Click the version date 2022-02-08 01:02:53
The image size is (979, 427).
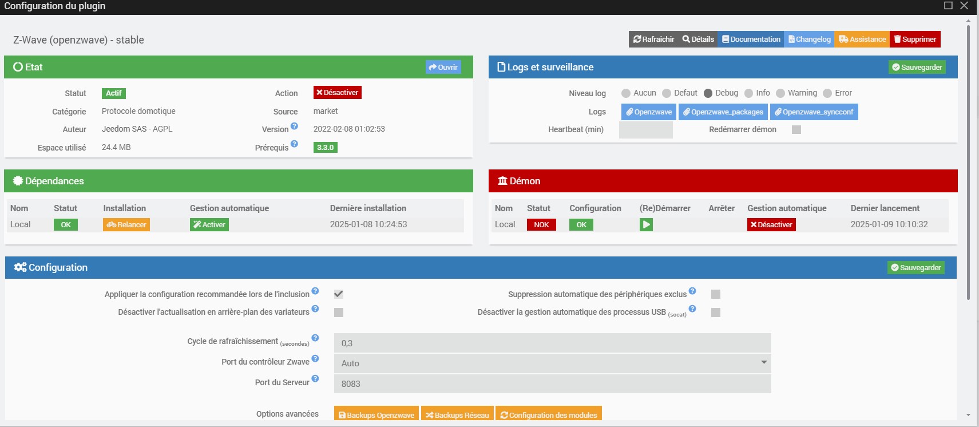pos(349,129)
